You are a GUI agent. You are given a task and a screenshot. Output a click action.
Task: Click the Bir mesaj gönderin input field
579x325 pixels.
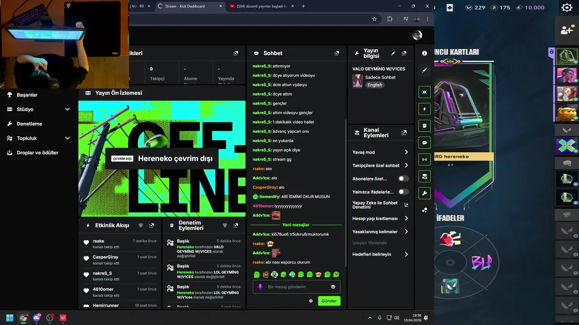tap(296, 287)
